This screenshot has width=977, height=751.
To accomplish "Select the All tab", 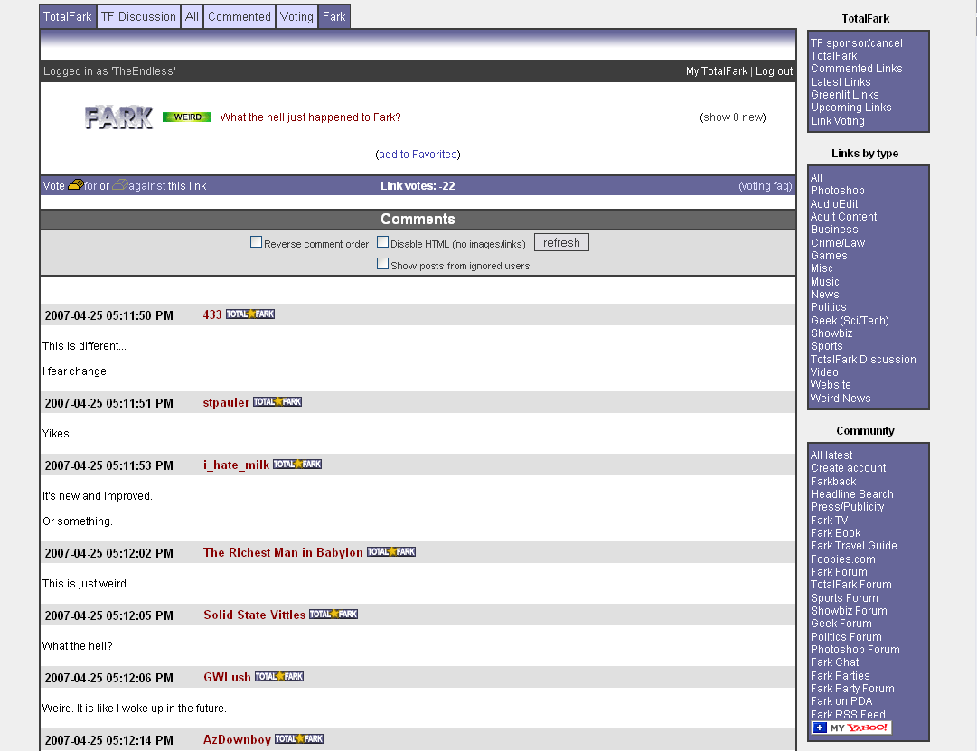I will 192,17.
